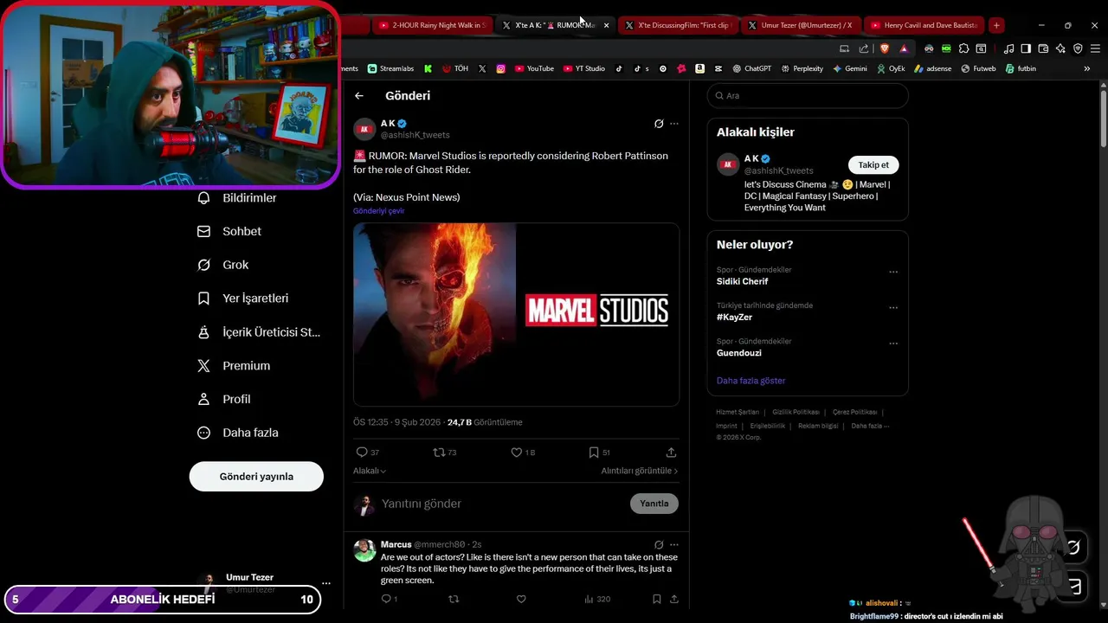Switch to Henry Cavill and Dave Bautista tab

[x=924, y=25]
